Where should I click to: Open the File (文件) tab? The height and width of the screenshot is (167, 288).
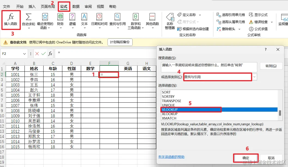[7, 7]
